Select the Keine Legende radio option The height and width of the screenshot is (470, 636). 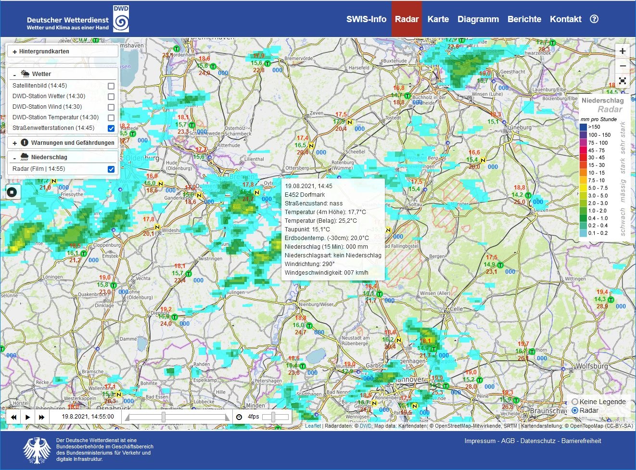(575, 402)
